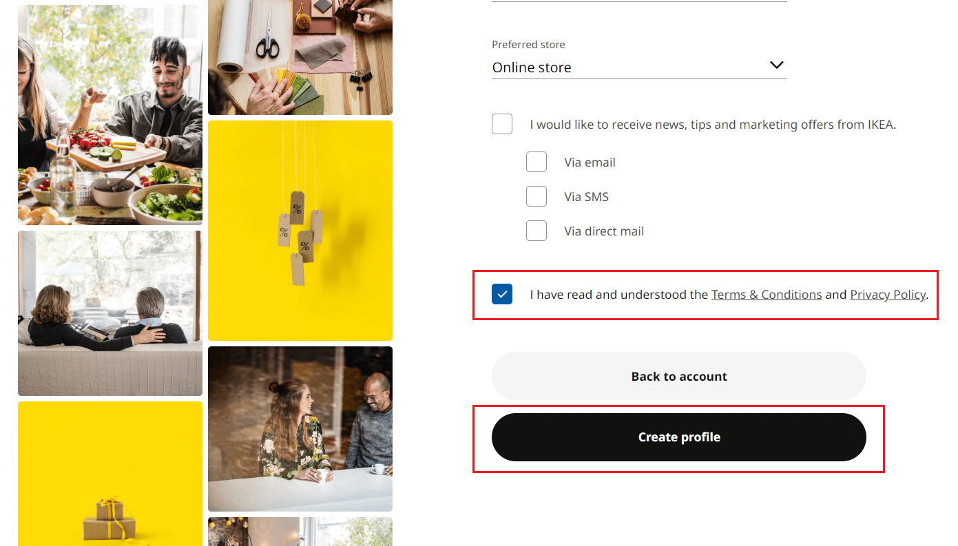The width and height of the screenshot is (958, 546).
Task: Check the marketing offers consent checkbox
Action: pyautogui.click(x=502, y=124)
